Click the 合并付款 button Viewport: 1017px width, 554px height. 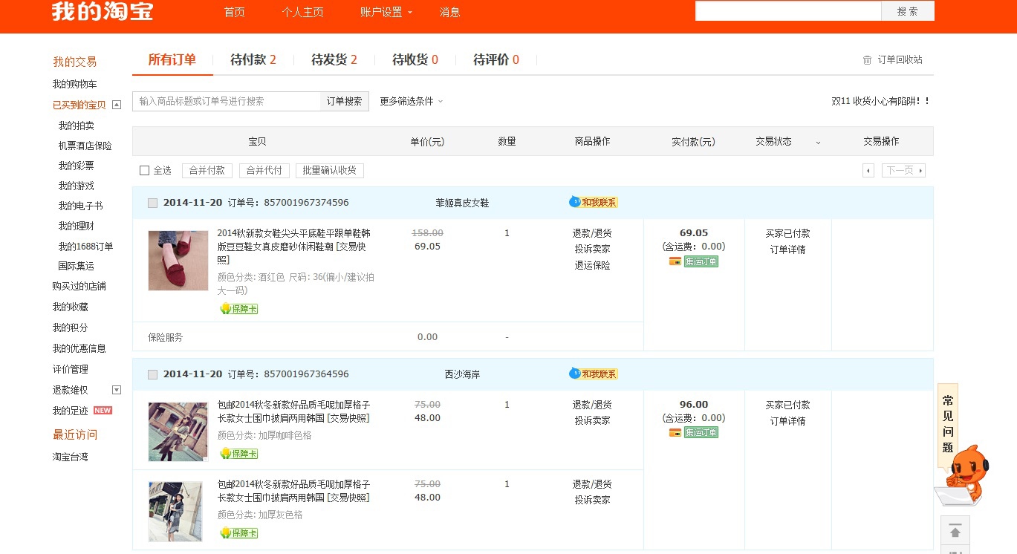[x=207, y=171]
